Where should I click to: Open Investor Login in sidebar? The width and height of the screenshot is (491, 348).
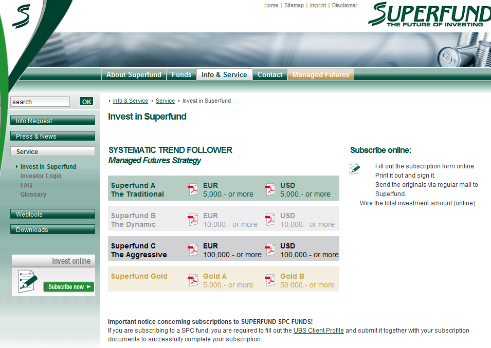point(41,176)
